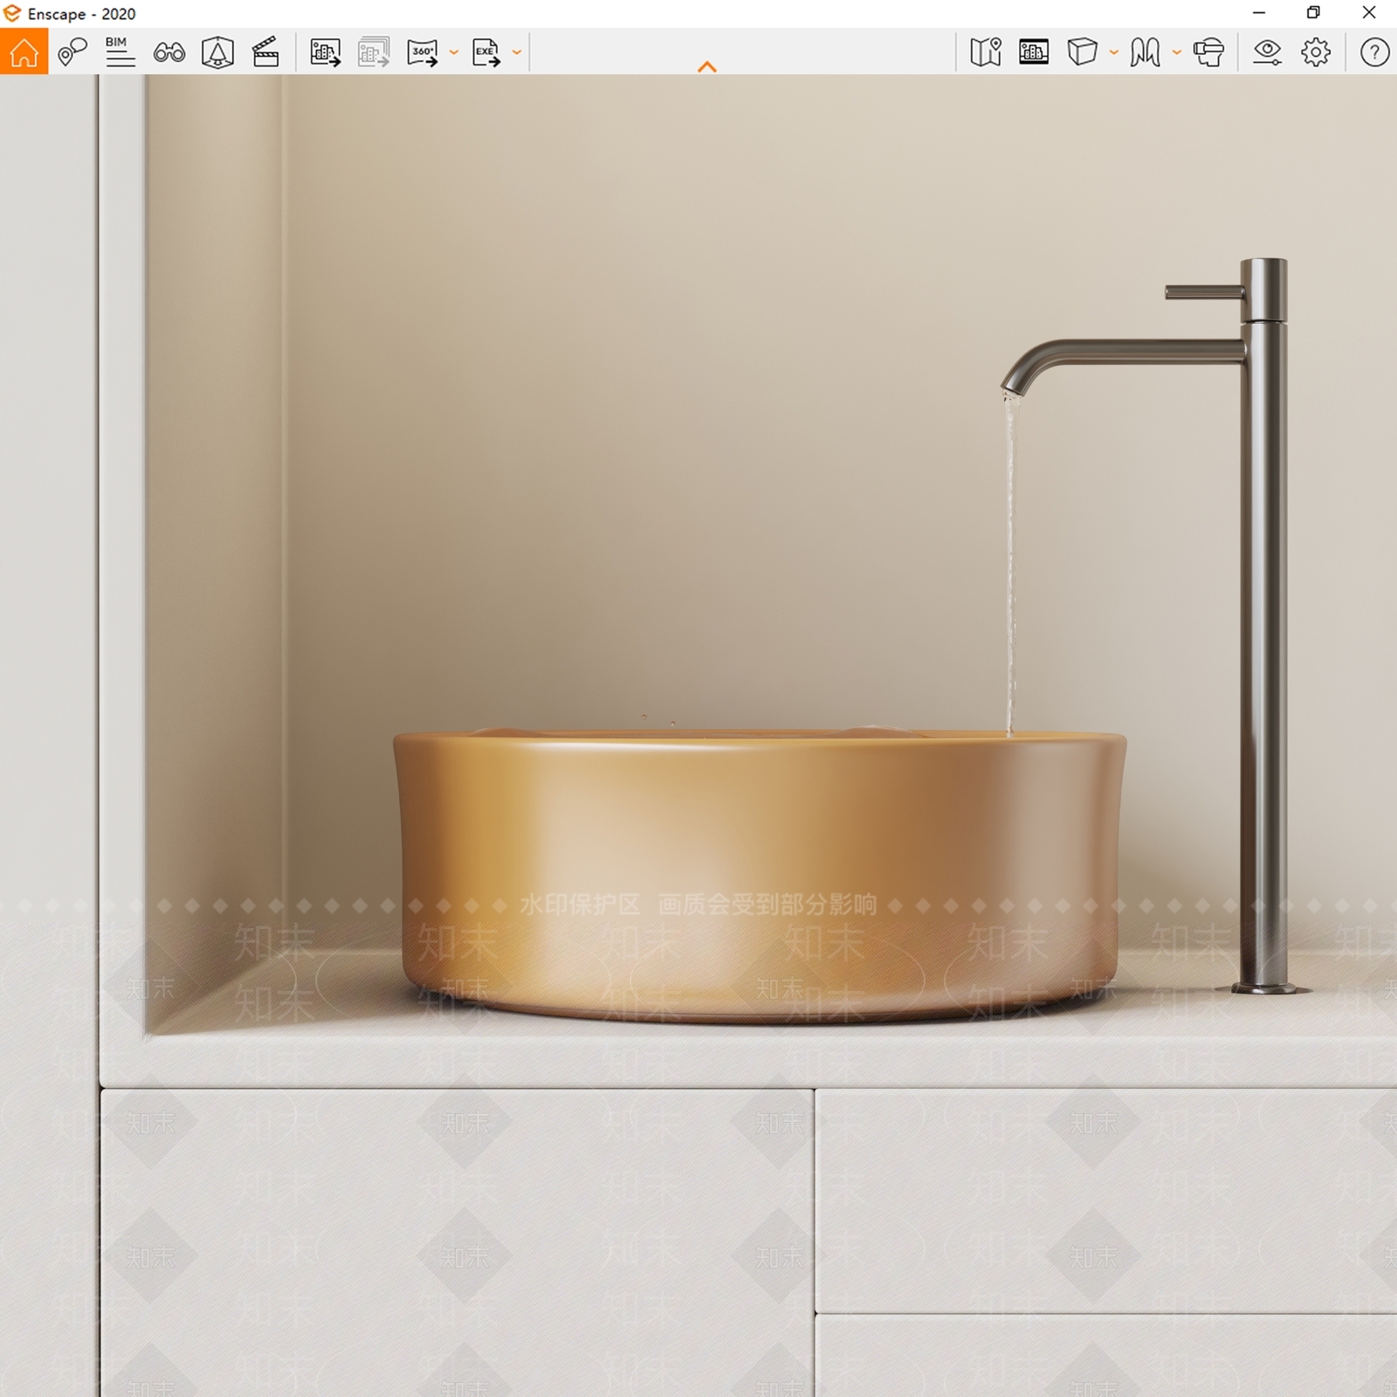The height and width of the screenshot is (1397, 1397).
Task: Open the minimap with location pin
Action: (x=986, y=52)
